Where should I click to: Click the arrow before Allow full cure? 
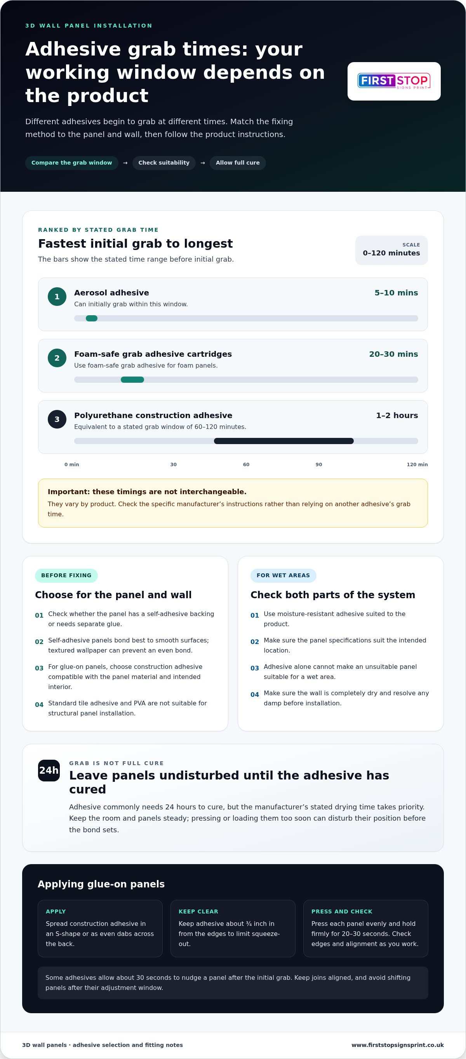[x=202, y=163]
